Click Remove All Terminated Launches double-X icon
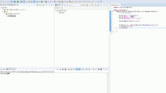 coord(65,69)
